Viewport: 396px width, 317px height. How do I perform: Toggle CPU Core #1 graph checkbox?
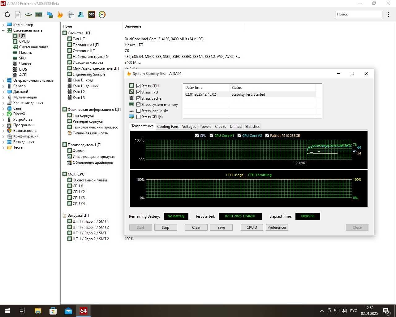(x=212, y=135)
